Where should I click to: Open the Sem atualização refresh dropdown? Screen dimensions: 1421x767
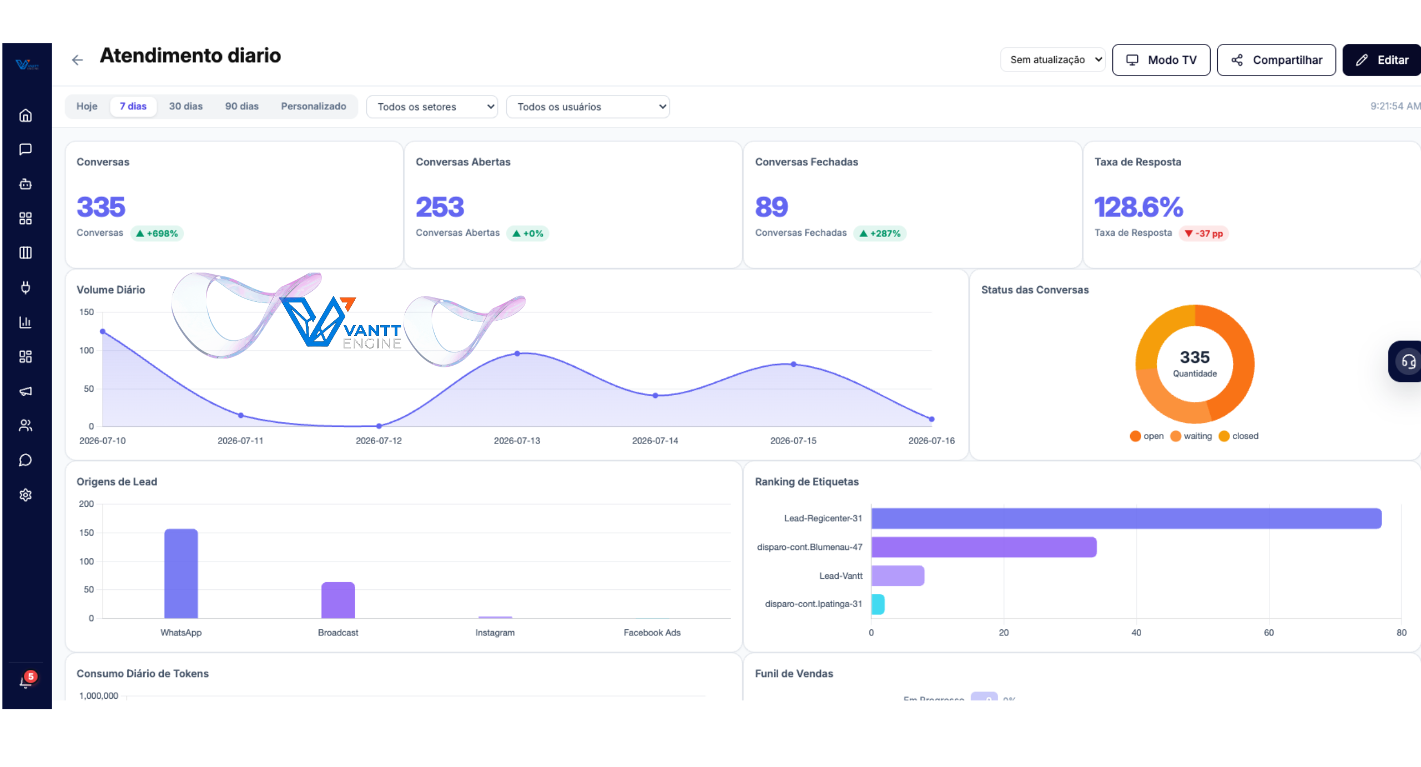tap(1053, 59)
